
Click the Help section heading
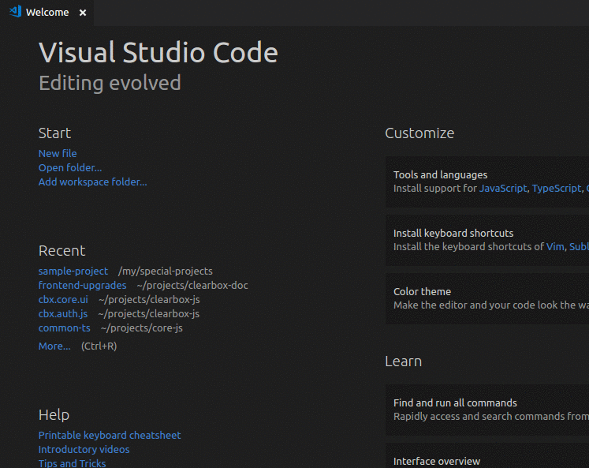coord(54,415)
